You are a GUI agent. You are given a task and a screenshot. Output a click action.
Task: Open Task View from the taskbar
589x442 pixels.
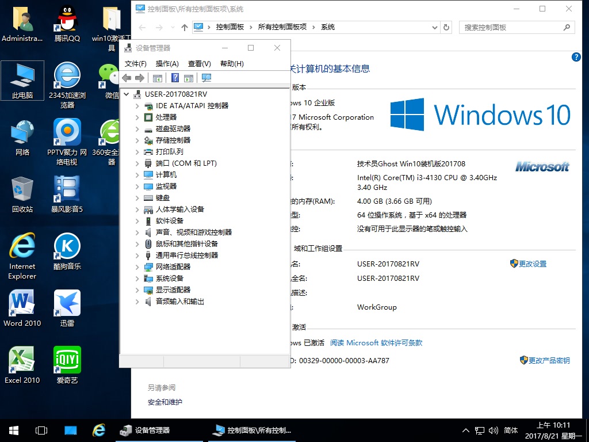pos(41,430)
